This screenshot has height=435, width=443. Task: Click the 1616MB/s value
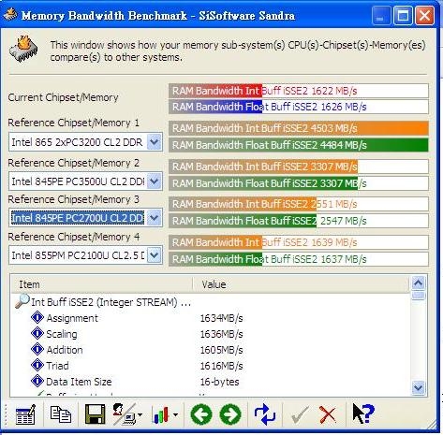(221, 366)
